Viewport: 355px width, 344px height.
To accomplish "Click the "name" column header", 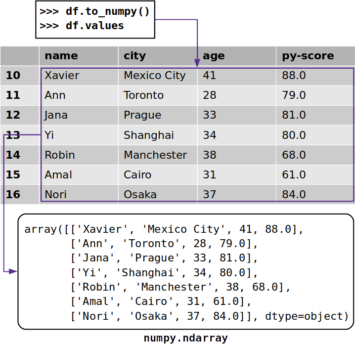I will [61, 56].
